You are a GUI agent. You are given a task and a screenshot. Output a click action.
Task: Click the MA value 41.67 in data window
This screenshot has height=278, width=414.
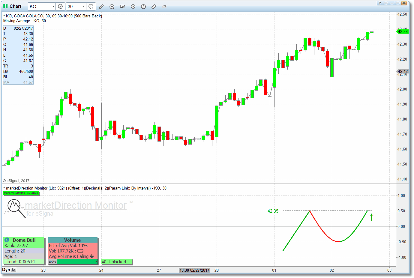point(28,82)
